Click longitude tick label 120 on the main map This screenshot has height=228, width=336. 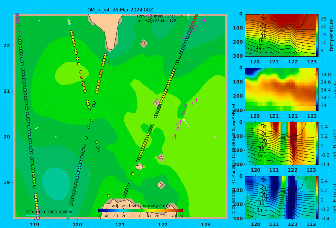pyautogui.click(x=77, y=225)
